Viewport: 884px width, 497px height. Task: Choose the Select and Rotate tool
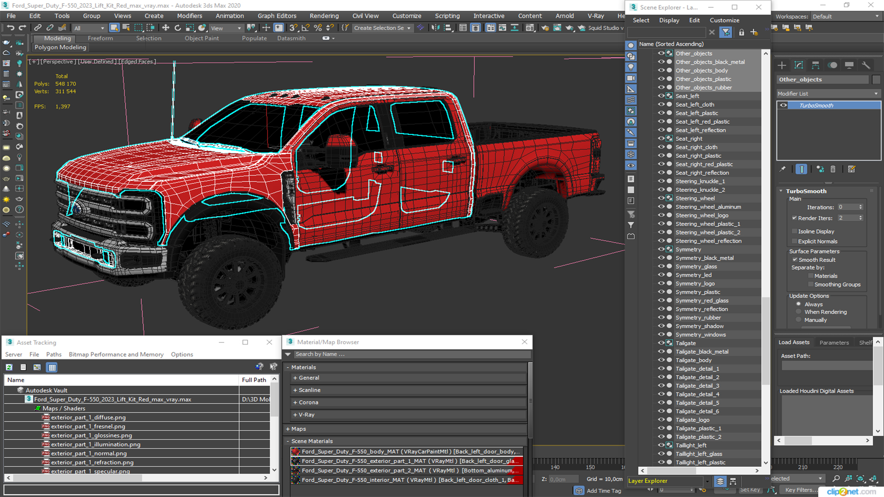(178, 28)
